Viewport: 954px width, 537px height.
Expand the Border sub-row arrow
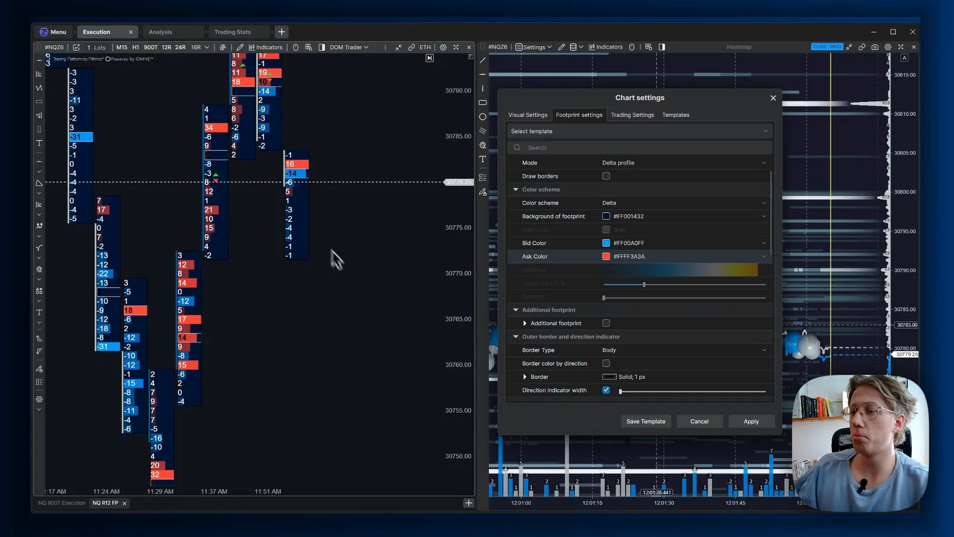(525, 377)
